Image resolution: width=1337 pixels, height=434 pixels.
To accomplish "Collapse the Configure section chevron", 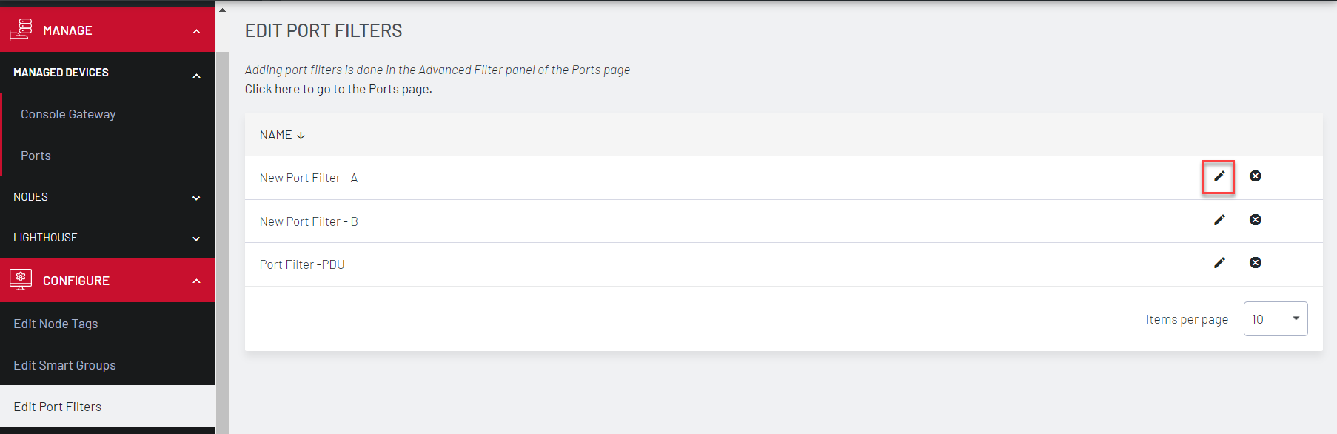I will tap(196, 281).
